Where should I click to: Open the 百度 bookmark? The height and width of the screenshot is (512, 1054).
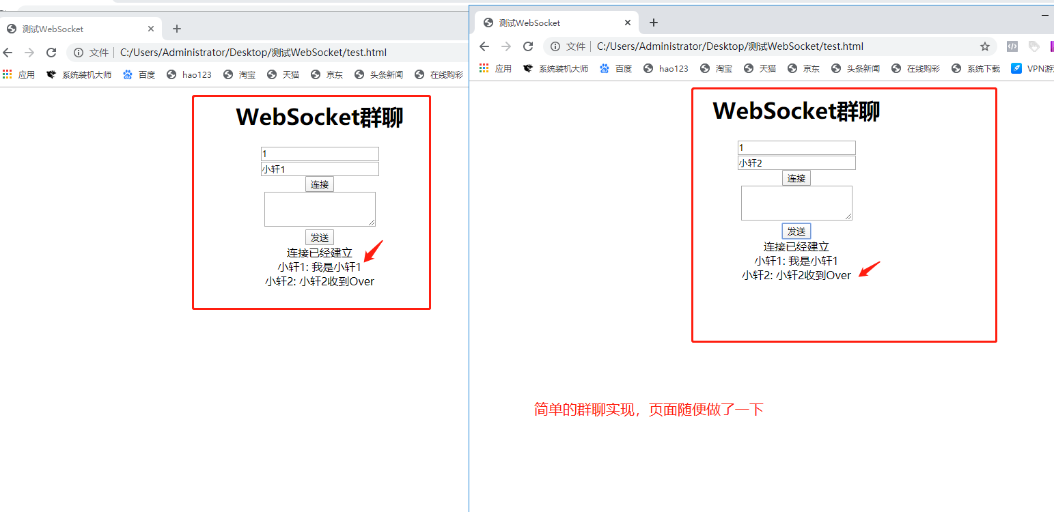139,74
